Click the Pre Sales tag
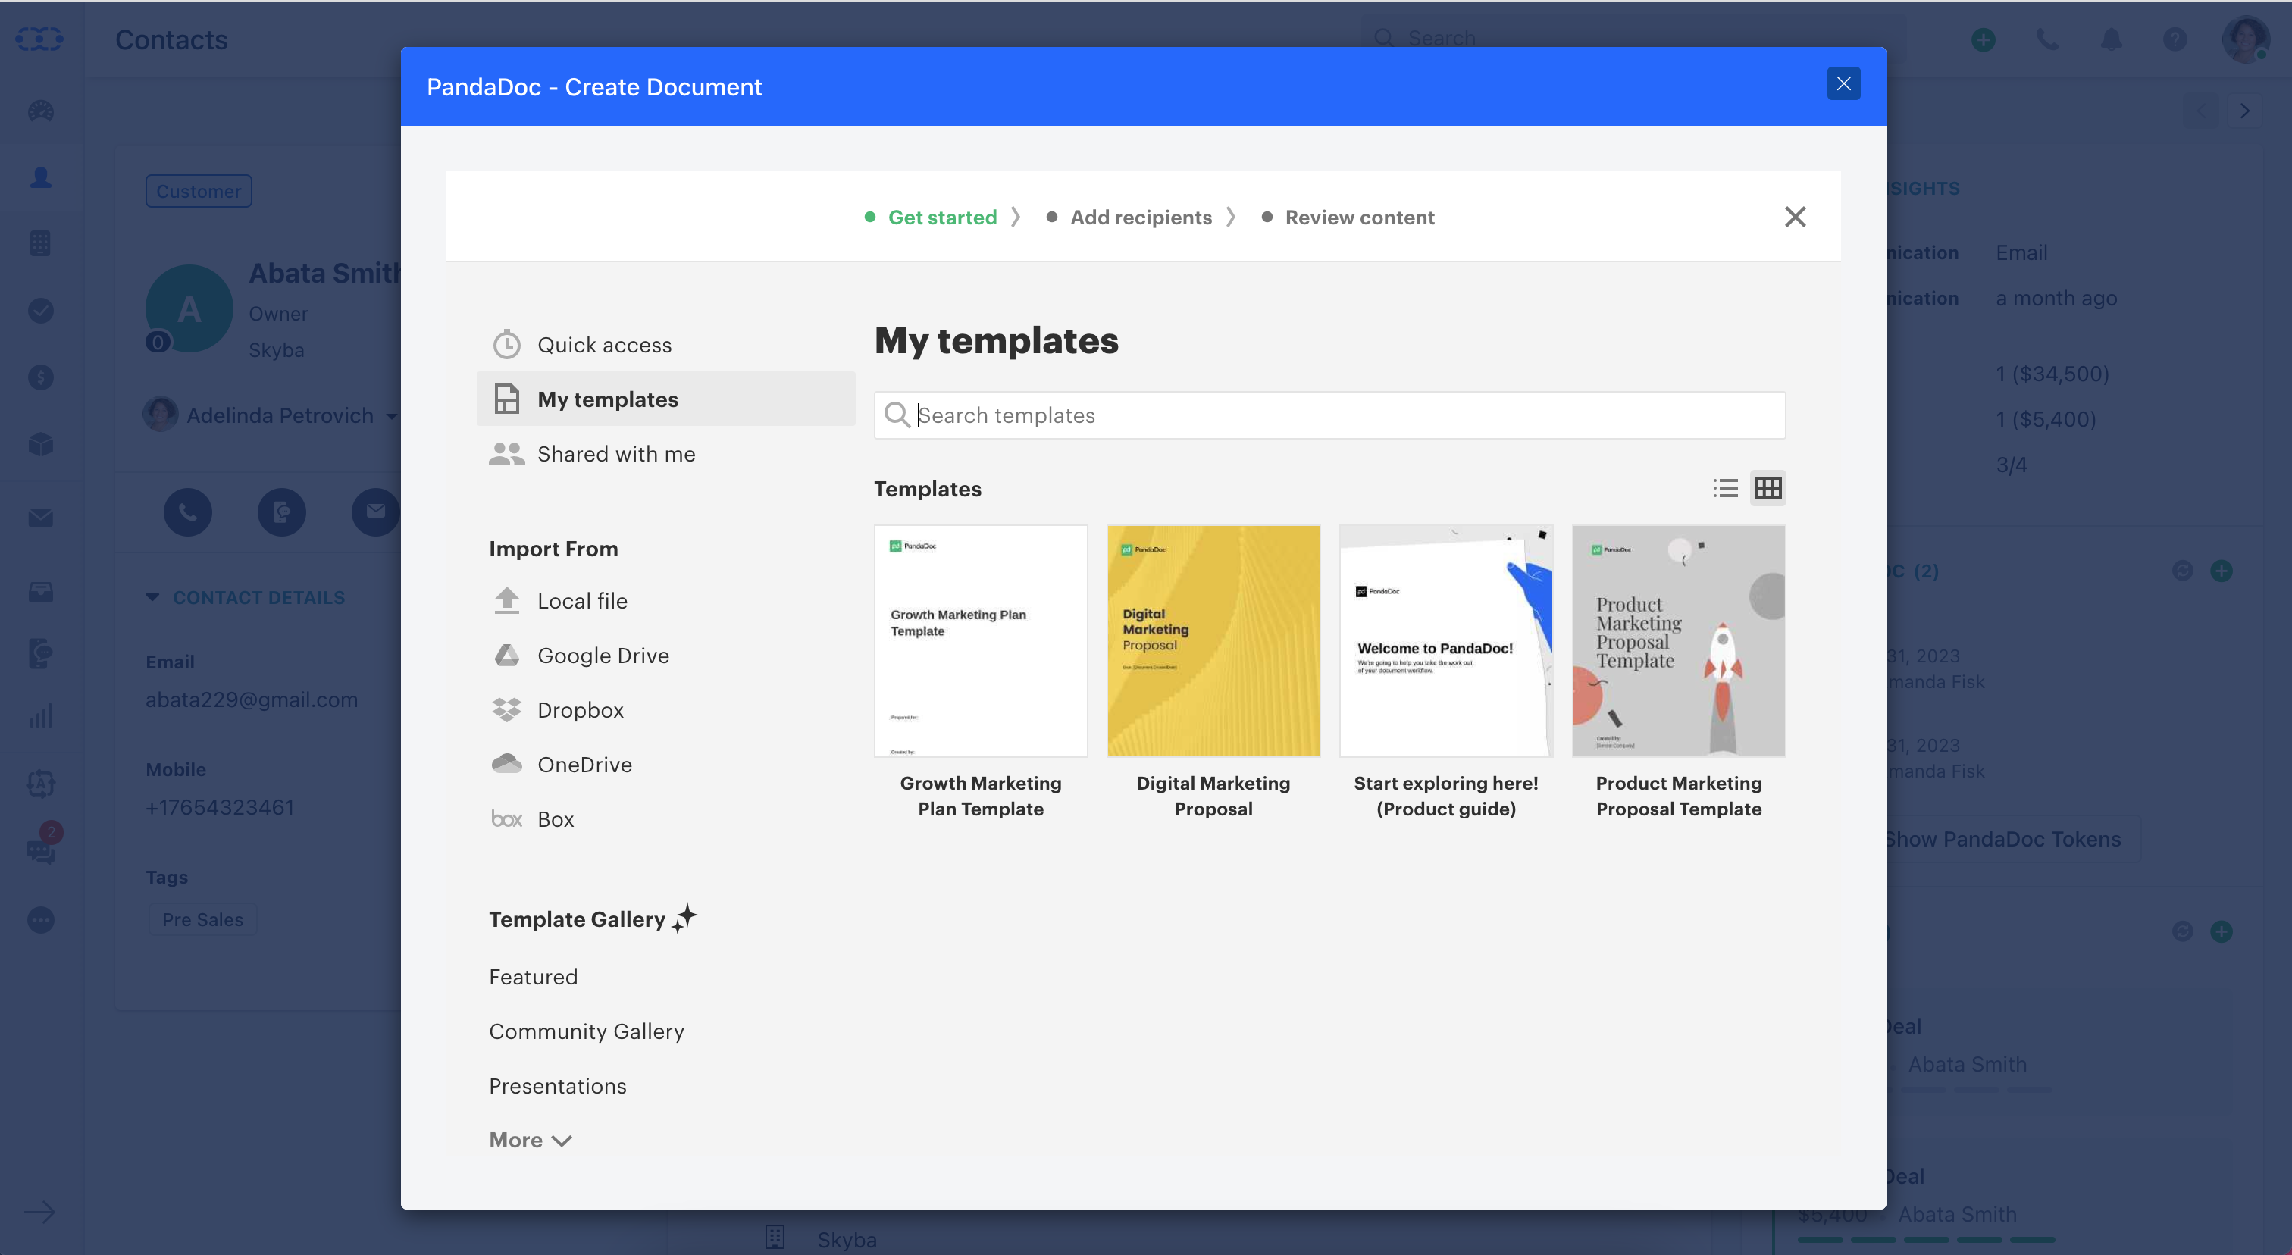The width and height of the screenshot is (2292, 1255). (202, 920)
